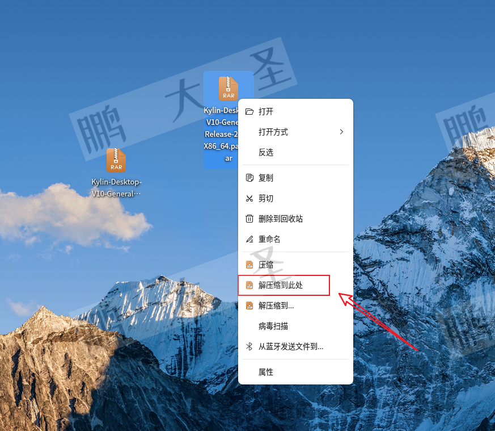Screen dimensions: 495x431
Task: Select the 重命名 menu entry
Action: [295, 240]
